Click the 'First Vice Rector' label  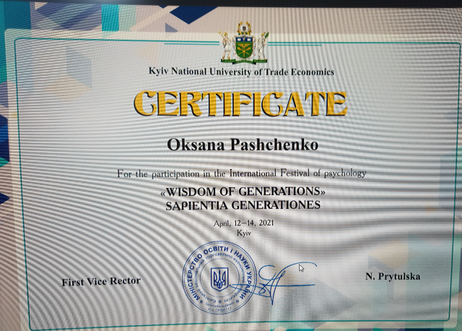coord(101,281)
